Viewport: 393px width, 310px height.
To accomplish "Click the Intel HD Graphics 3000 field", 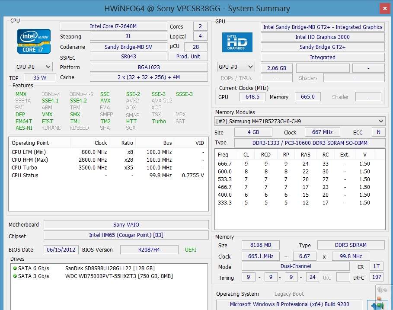I will pos(323,37).
